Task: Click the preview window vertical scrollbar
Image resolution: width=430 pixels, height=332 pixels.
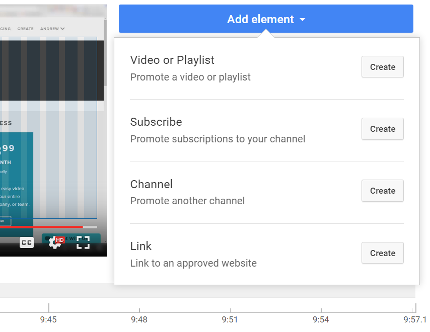Action: pyautogui.click(x=105, y=52)
